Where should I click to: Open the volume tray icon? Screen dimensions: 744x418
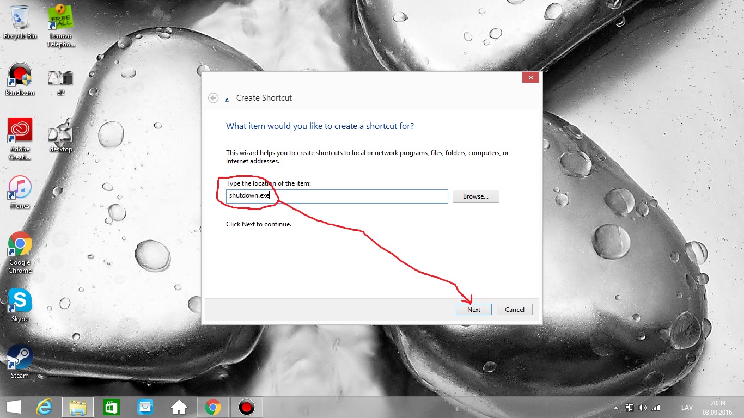click(x=643, y=407)
